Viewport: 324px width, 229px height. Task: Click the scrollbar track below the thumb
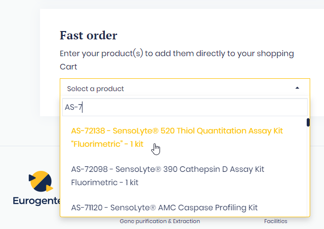click(x=308, y=172)
